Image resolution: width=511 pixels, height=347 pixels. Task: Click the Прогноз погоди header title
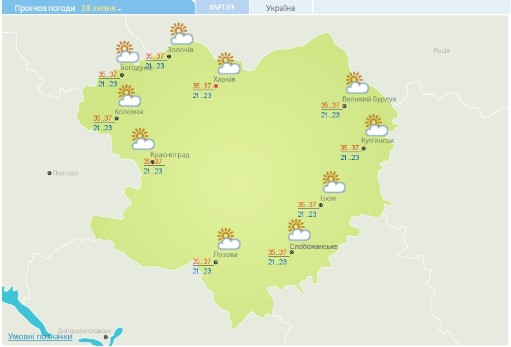coord(45,8)
